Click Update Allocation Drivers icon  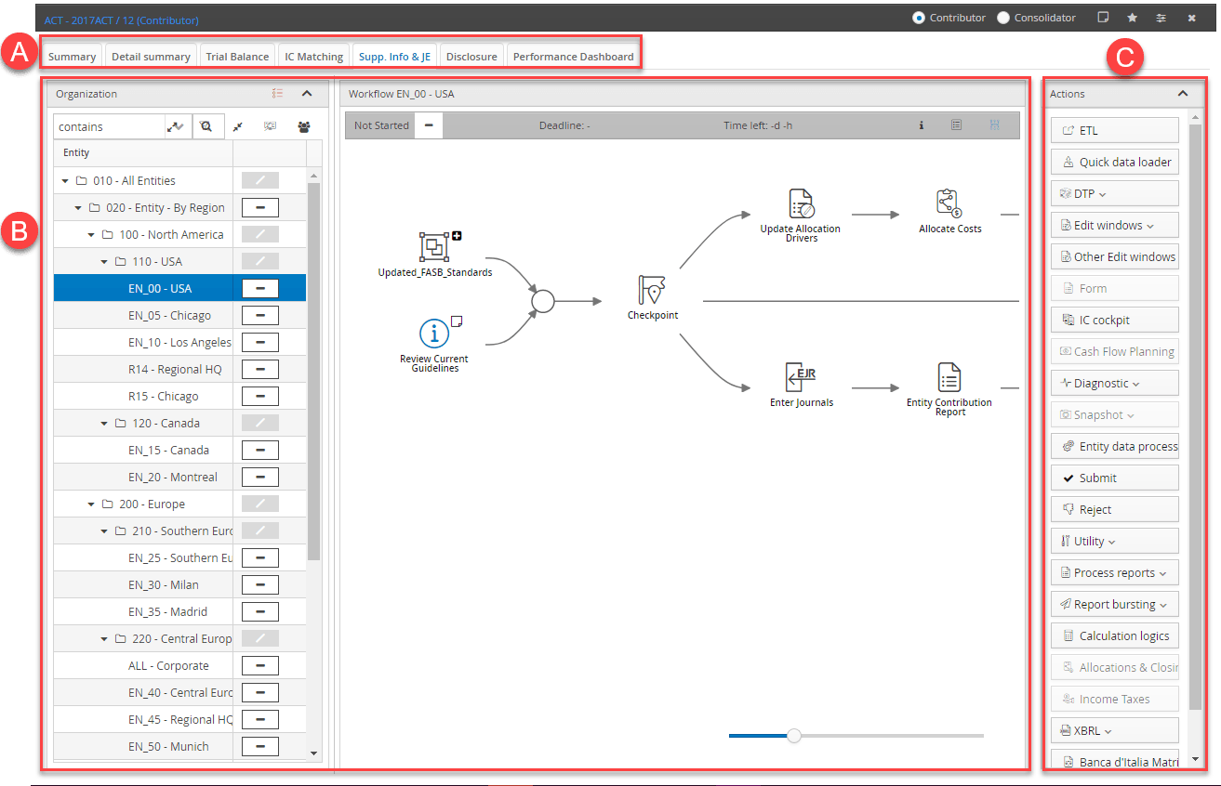[801, 203]
